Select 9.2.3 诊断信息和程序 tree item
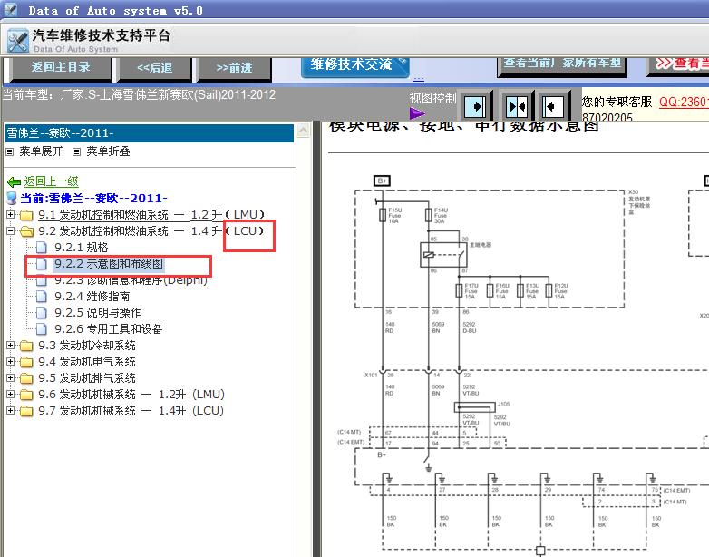709x557 pixels. [x=131, y=280]
